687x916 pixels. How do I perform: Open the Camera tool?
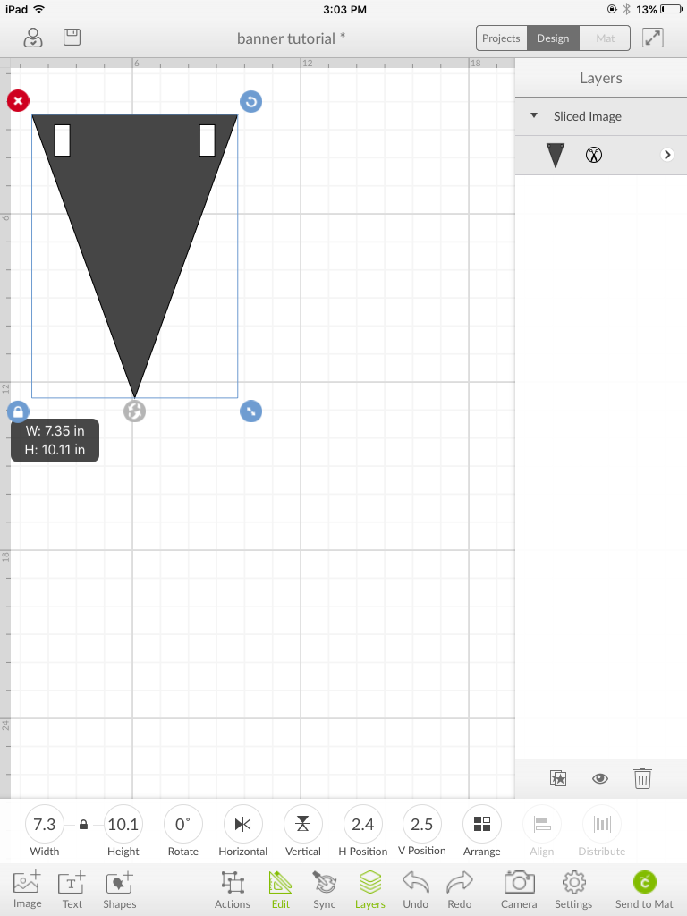(519, 889)
